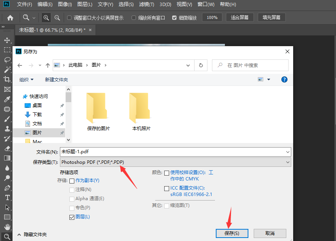The height and width of the screenshot is (241, 336).
Task: Open the 编辑(E) menu
Action: coord(45,4)
